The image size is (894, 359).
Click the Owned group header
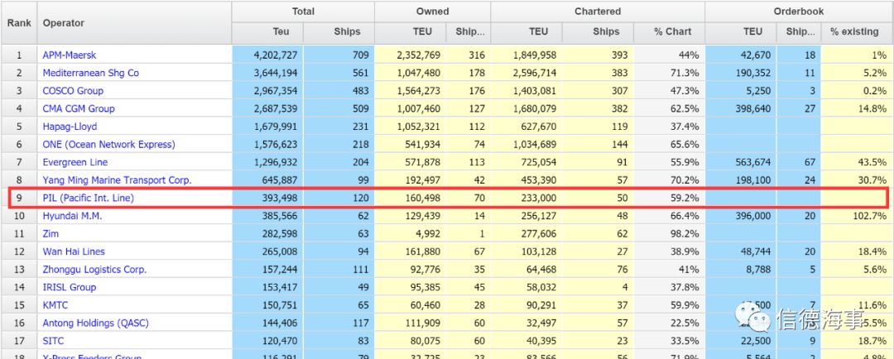coord(432,12)
